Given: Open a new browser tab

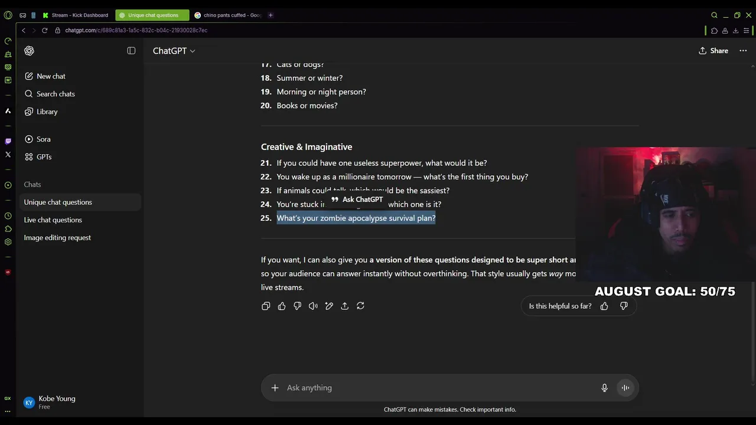Looking at the screenshot, I should 271,15.
